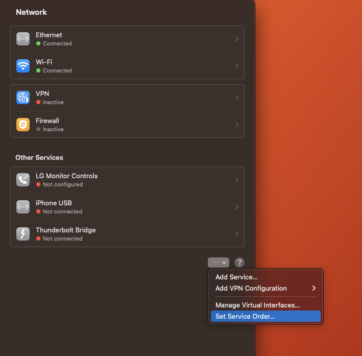
Task: Click the Ethernet service icon
Action: [x=23, y=39]
